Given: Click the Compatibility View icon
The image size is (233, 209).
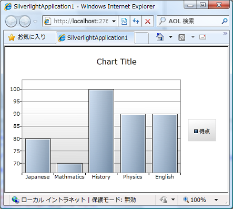Looking at the screenshot, I should point(124,22).
